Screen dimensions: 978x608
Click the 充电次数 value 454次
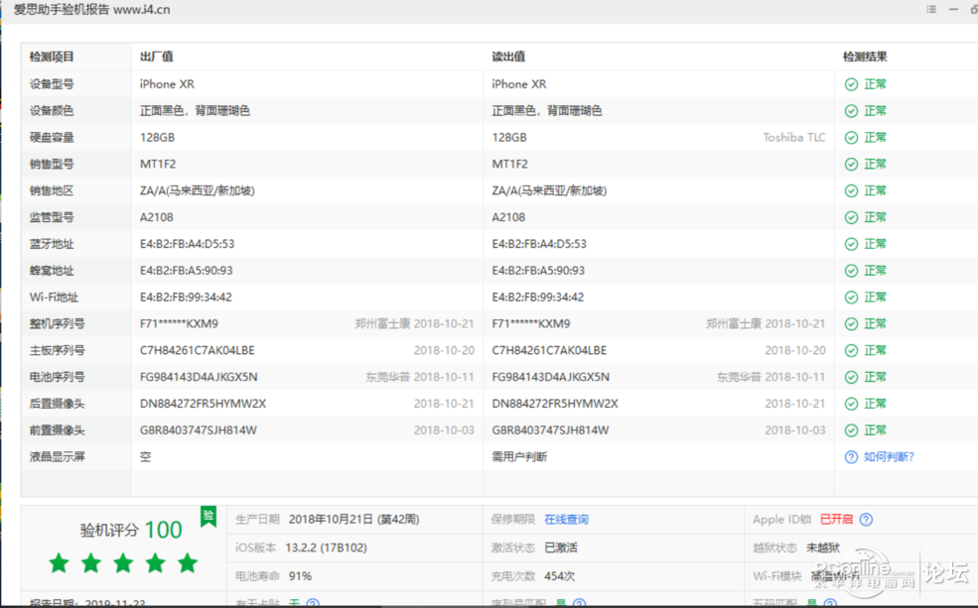coord(559,576)
